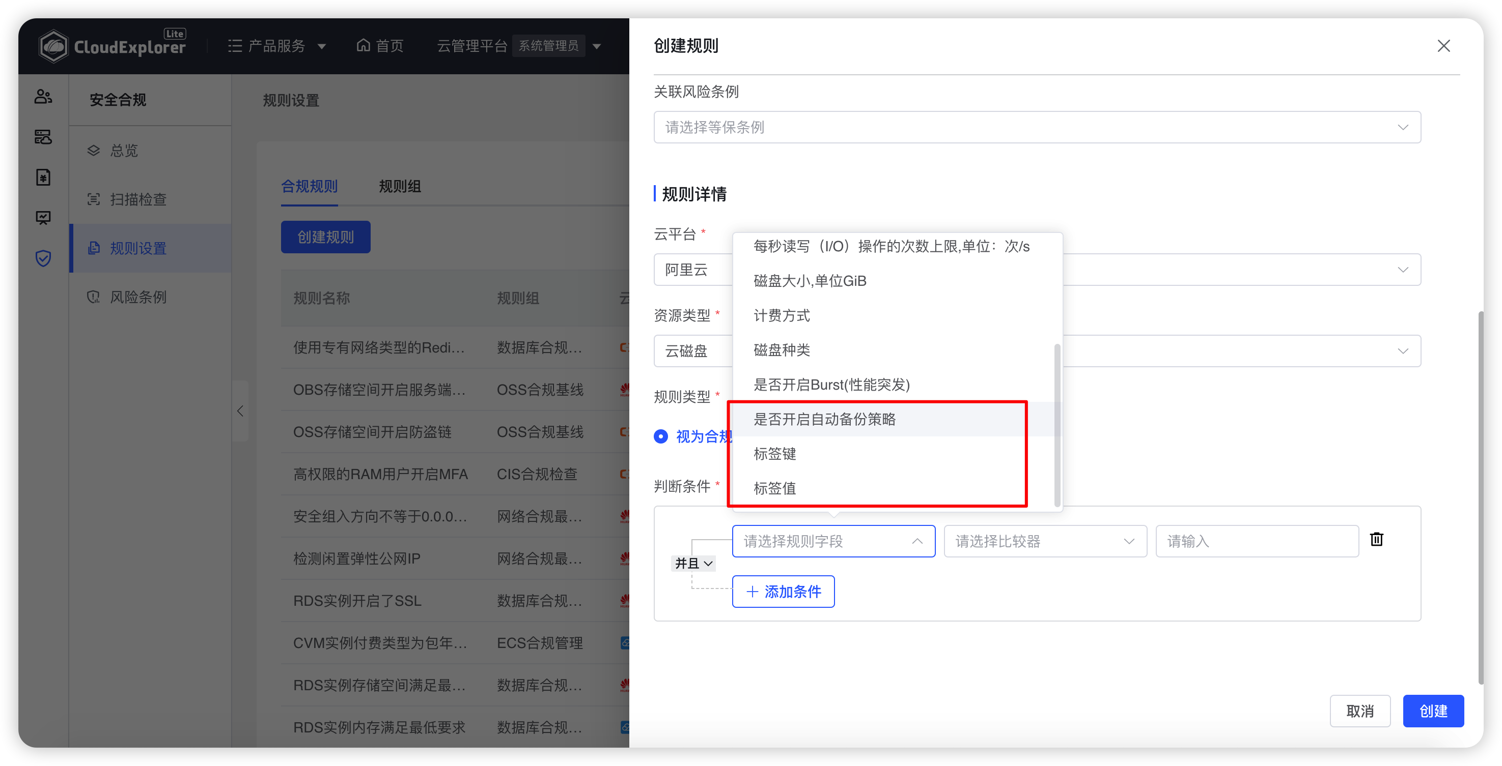1502x766 pixels.
Task: Open the server management sidebar icon
Action: click(x=43, y=137)
